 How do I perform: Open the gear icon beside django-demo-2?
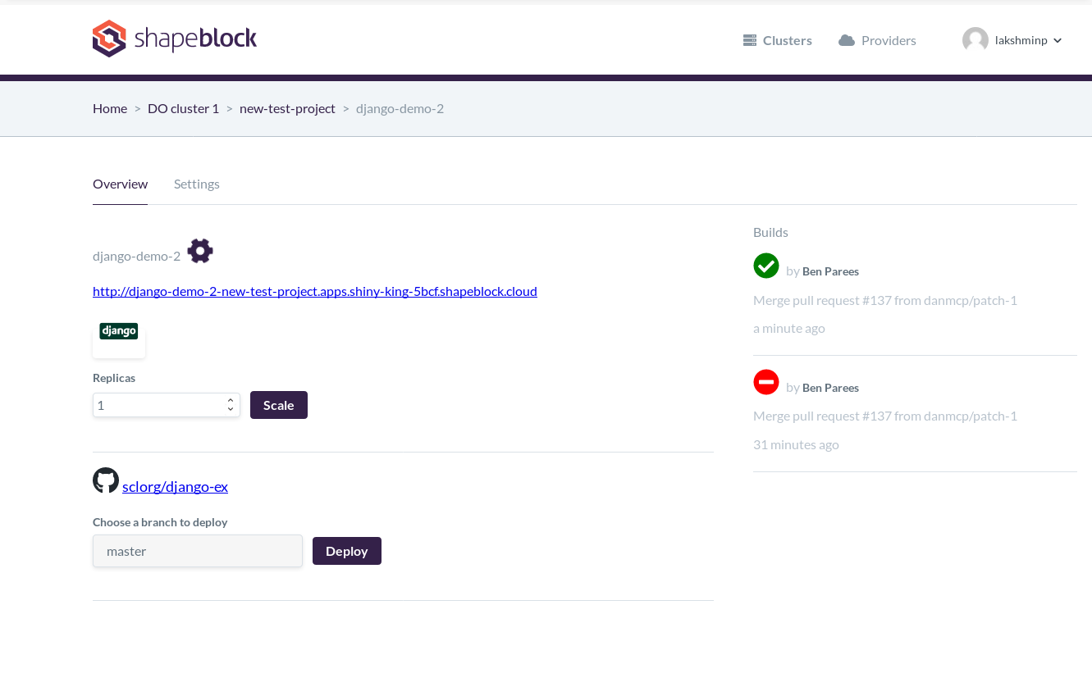click(x=200, y=251)
